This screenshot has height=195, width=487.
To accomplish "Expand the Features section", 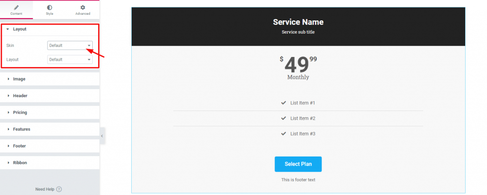I will [x=21, y=129].
